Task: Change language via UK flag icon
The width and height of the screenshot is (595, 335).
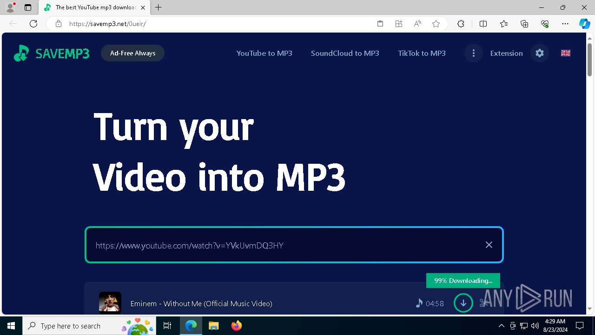Action: pyautogui.click(x=565, y=53)
